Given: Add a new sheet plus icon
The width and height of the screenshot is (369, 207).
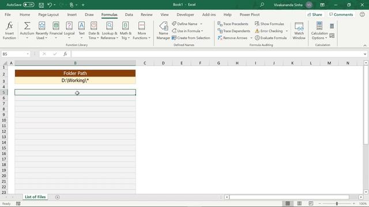Looking at the screenshot, I should [x=58, y=197].
